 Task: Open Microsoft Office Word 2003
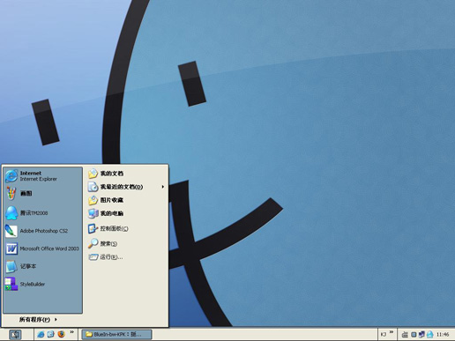coord(43,248)
